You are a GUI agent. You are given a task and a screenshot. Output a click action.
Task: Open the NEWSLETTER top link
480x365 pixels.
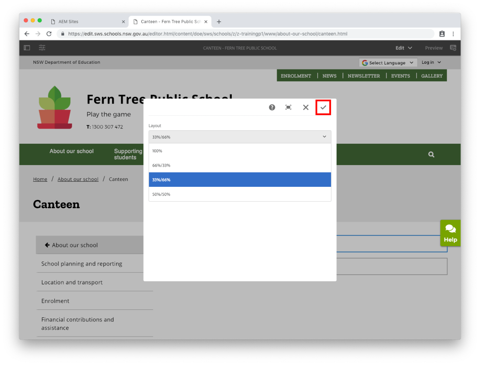364,76
